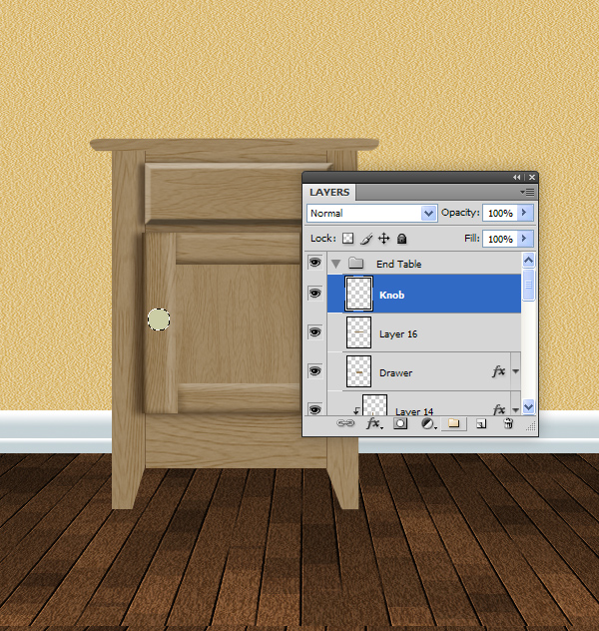
Task: Open the blend mode dropdown
Action: (x=371, y=213)
